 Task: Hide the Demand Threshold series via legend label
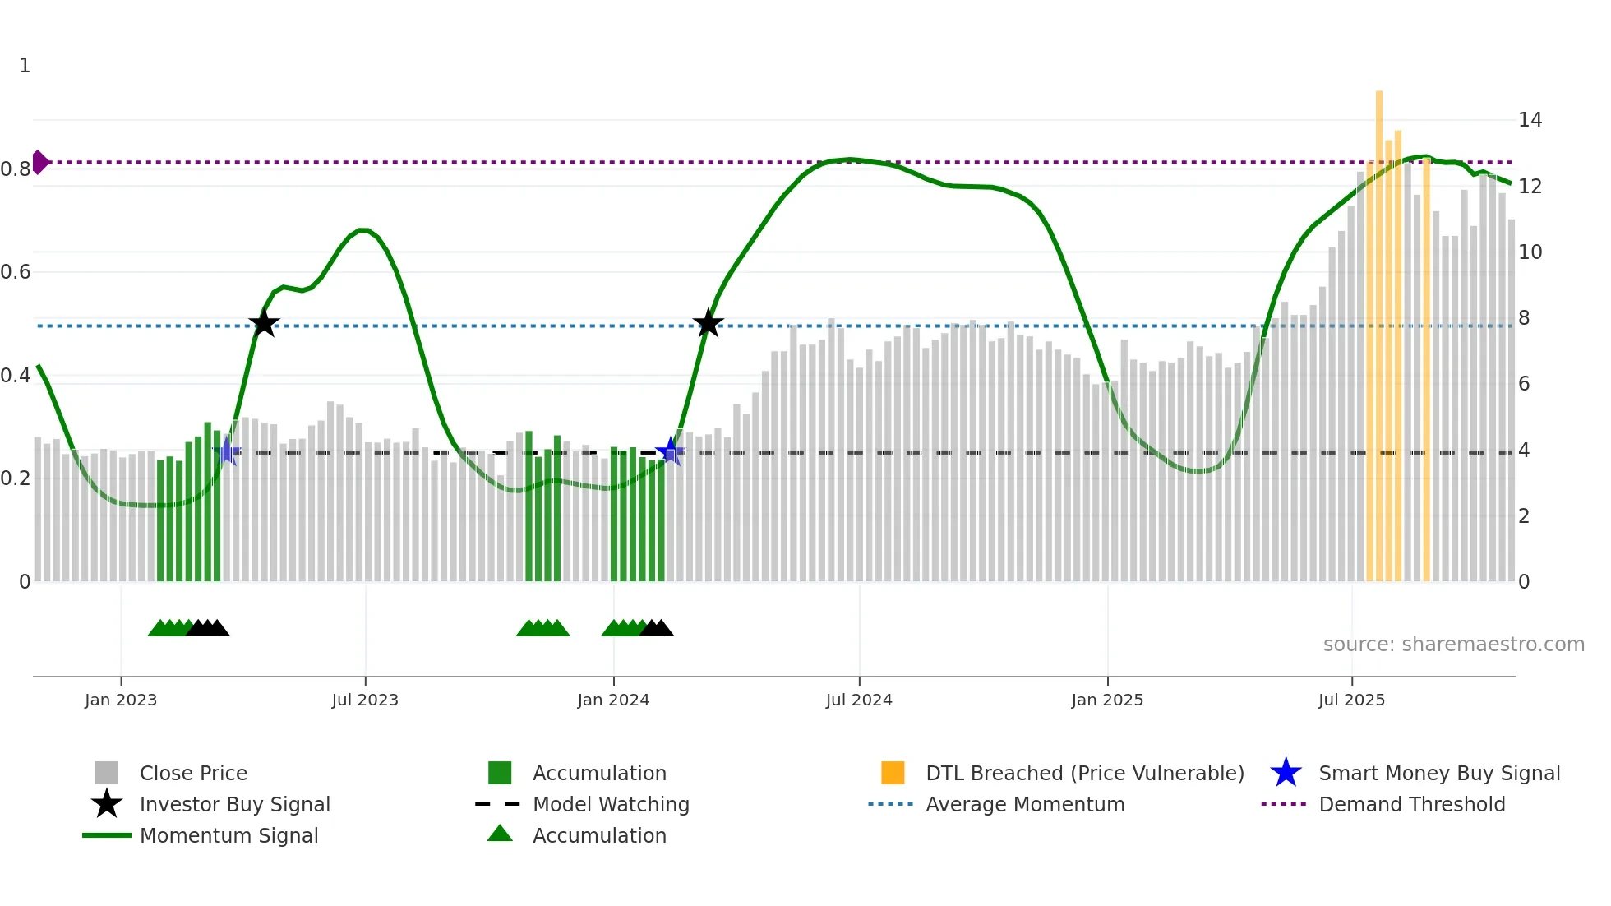(1411, 804)
